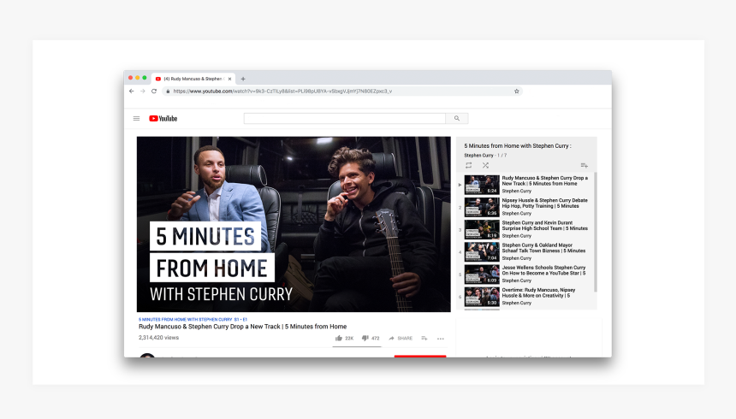This screenshot has width=736, height=419.
Task: Open the Stephen Curry channel link under playlist title
Action: point(478,156)
